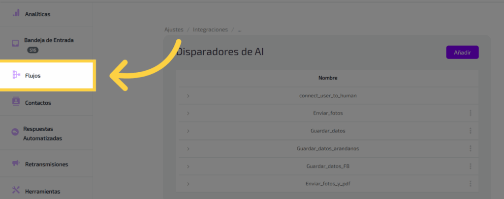Click the Herramientas tools icon

click(x=16, y=191)
